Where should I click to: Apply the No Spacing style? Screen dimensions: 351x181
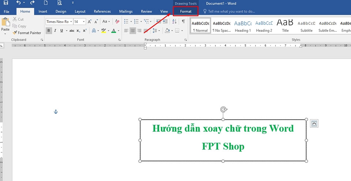[222, 26]
